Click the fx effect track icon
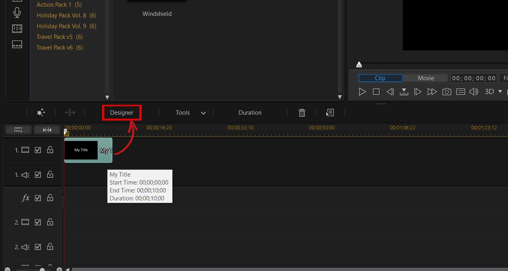The image size is (508, 271). coord(25,198)
